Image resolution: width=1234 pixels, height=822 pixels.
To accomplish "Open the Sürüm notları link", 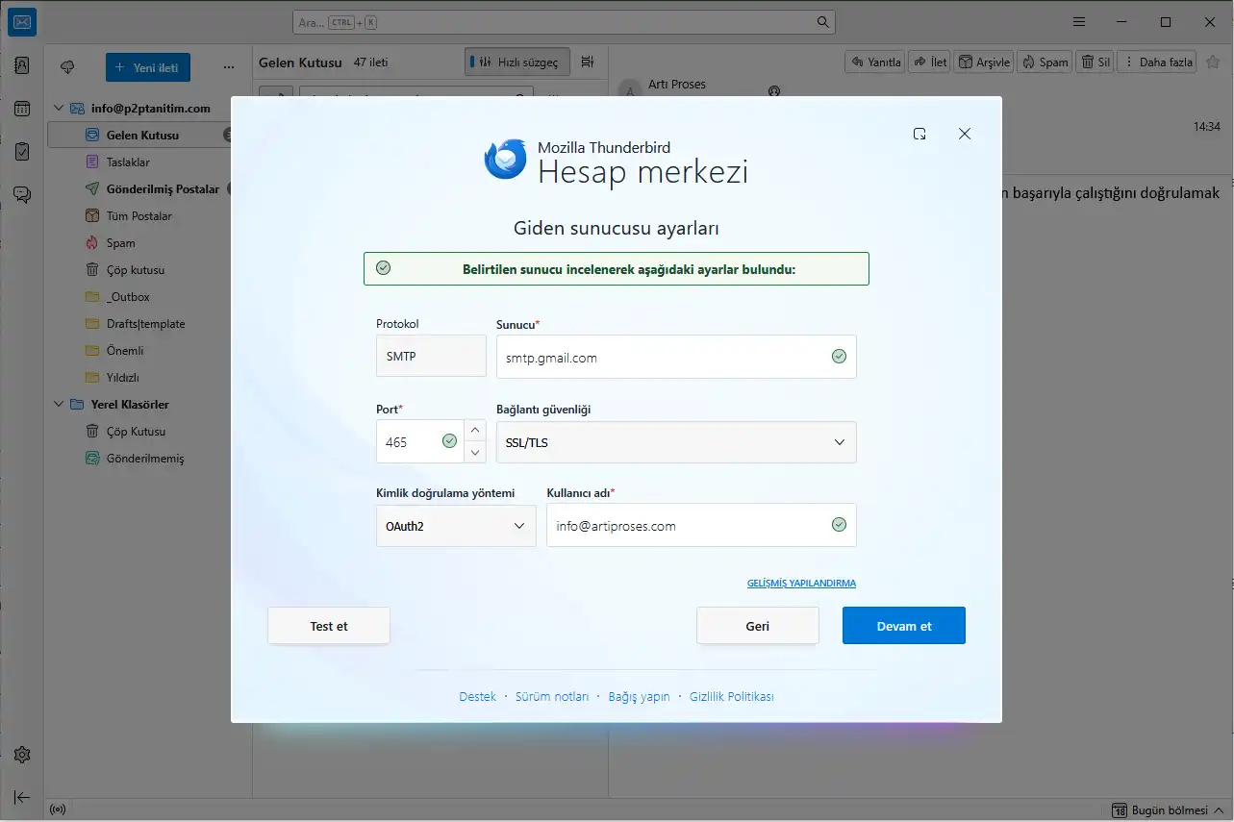I will tap(552, 697).
